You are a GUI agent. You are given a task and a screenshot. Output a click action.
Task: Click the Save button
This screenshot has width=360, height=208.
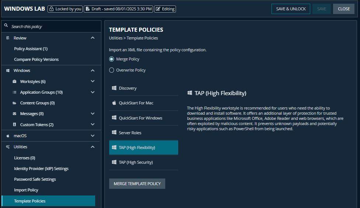coord(321,9)
